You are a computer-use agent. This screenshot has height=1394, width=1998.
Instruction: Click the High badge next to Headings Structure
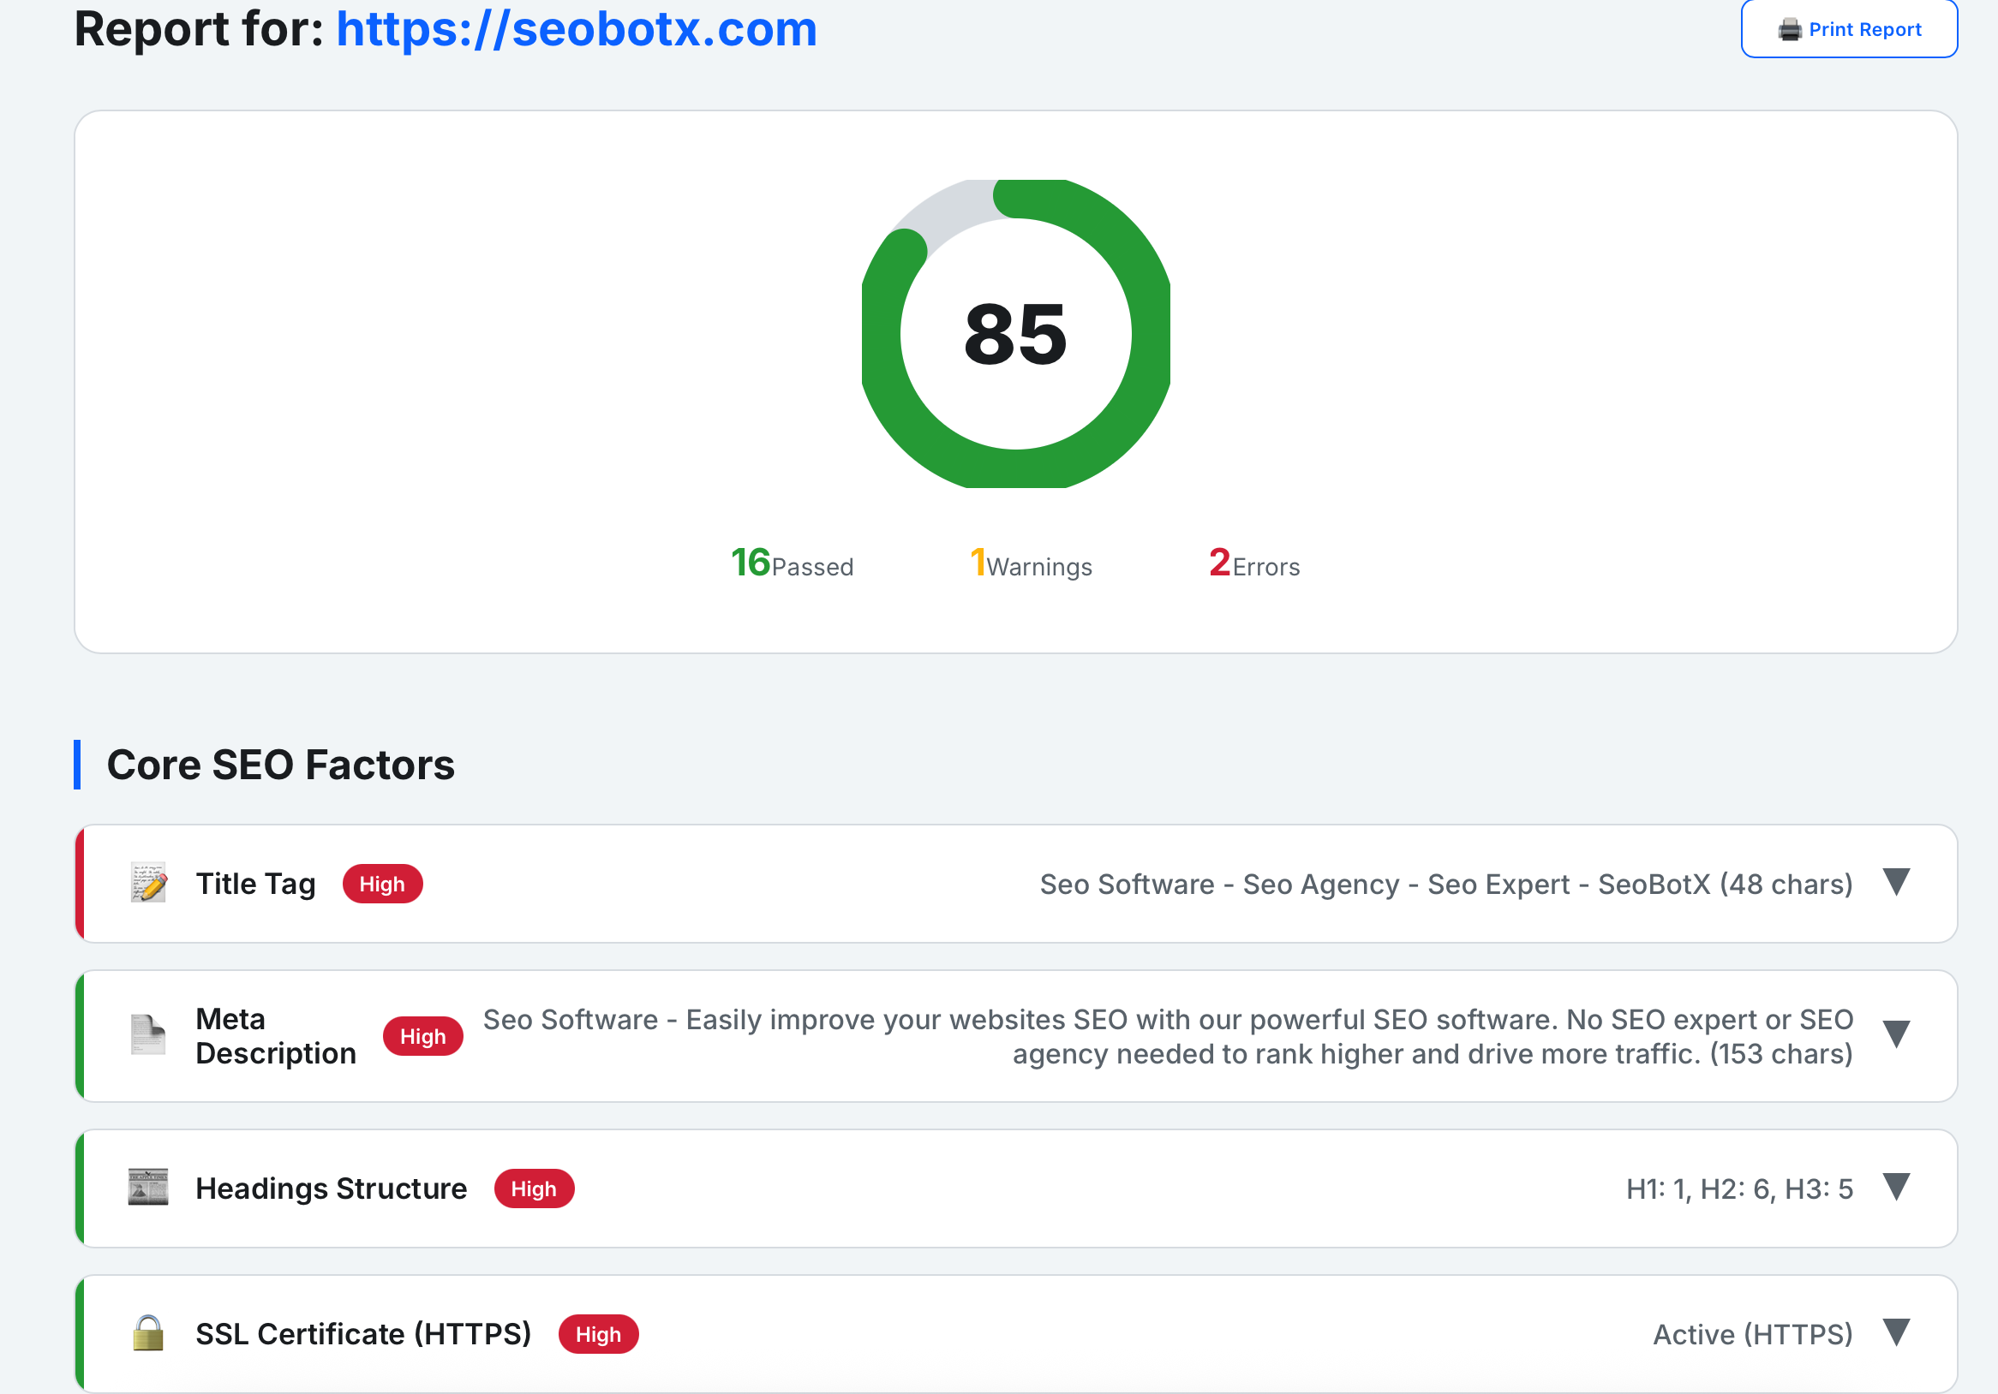pyautogui.click(x=534, y=1188)
